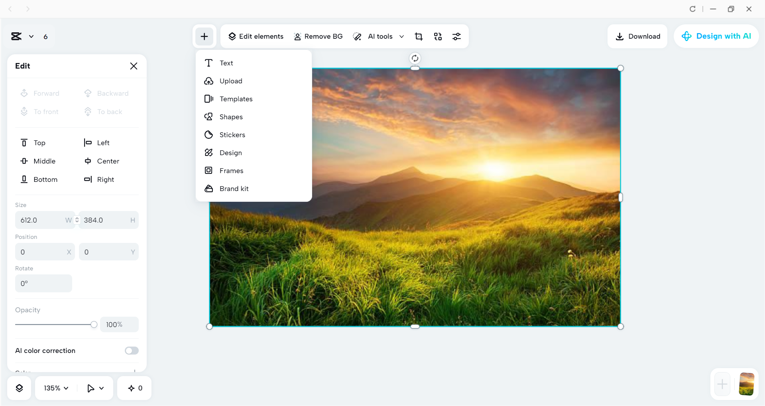Open the AI tools chevron dropdown

click(401, 36)
